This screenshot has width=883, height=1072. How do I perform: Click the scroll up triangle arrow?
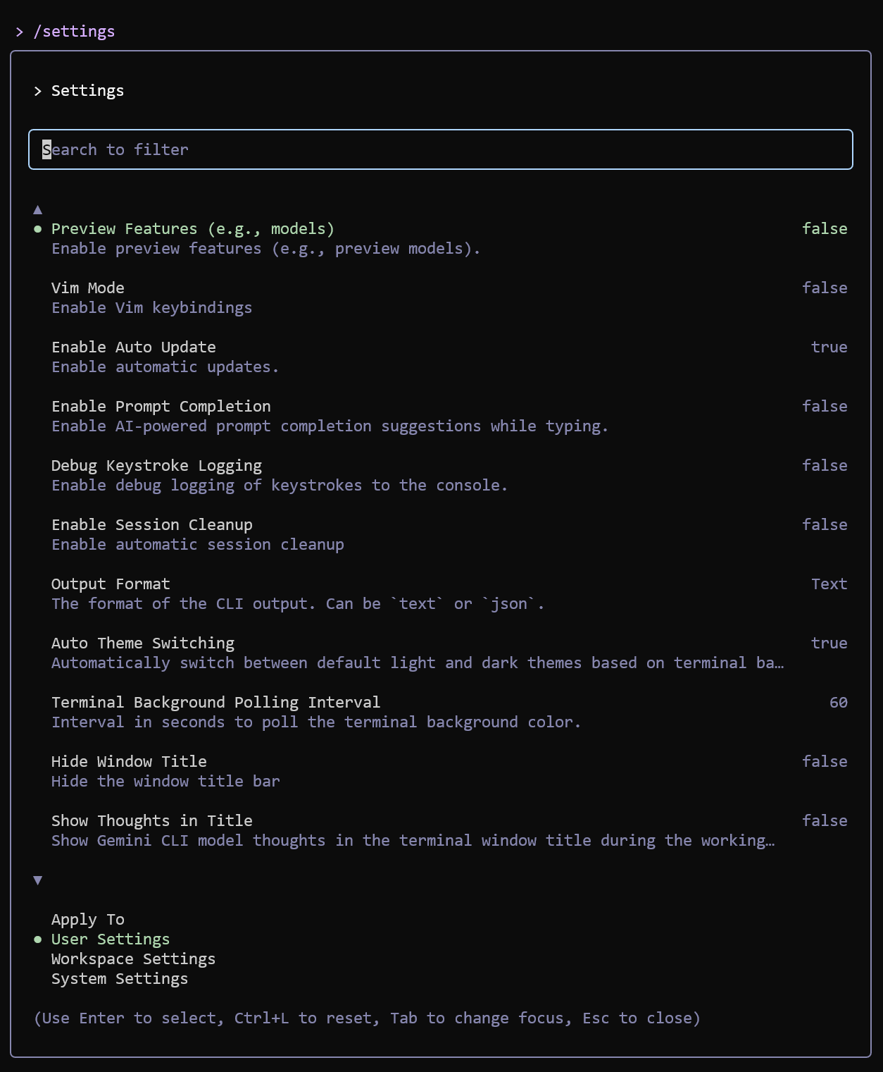[38, 209]
